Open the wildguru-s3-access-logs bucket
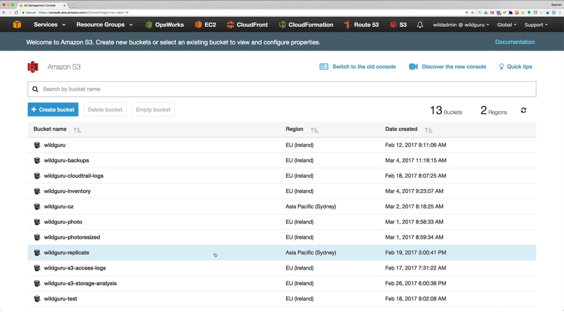Viewport: 564px width, 317px height. (75, 268)
